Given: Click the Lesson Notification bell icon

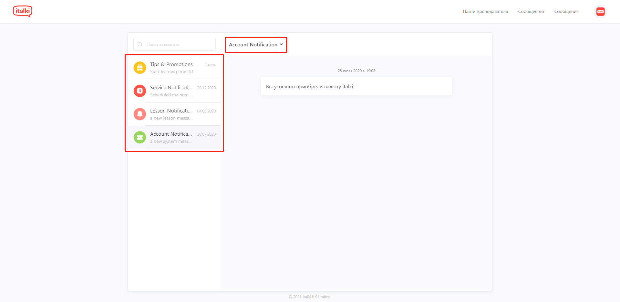Looking at the screenshot, I should (140, 114).
